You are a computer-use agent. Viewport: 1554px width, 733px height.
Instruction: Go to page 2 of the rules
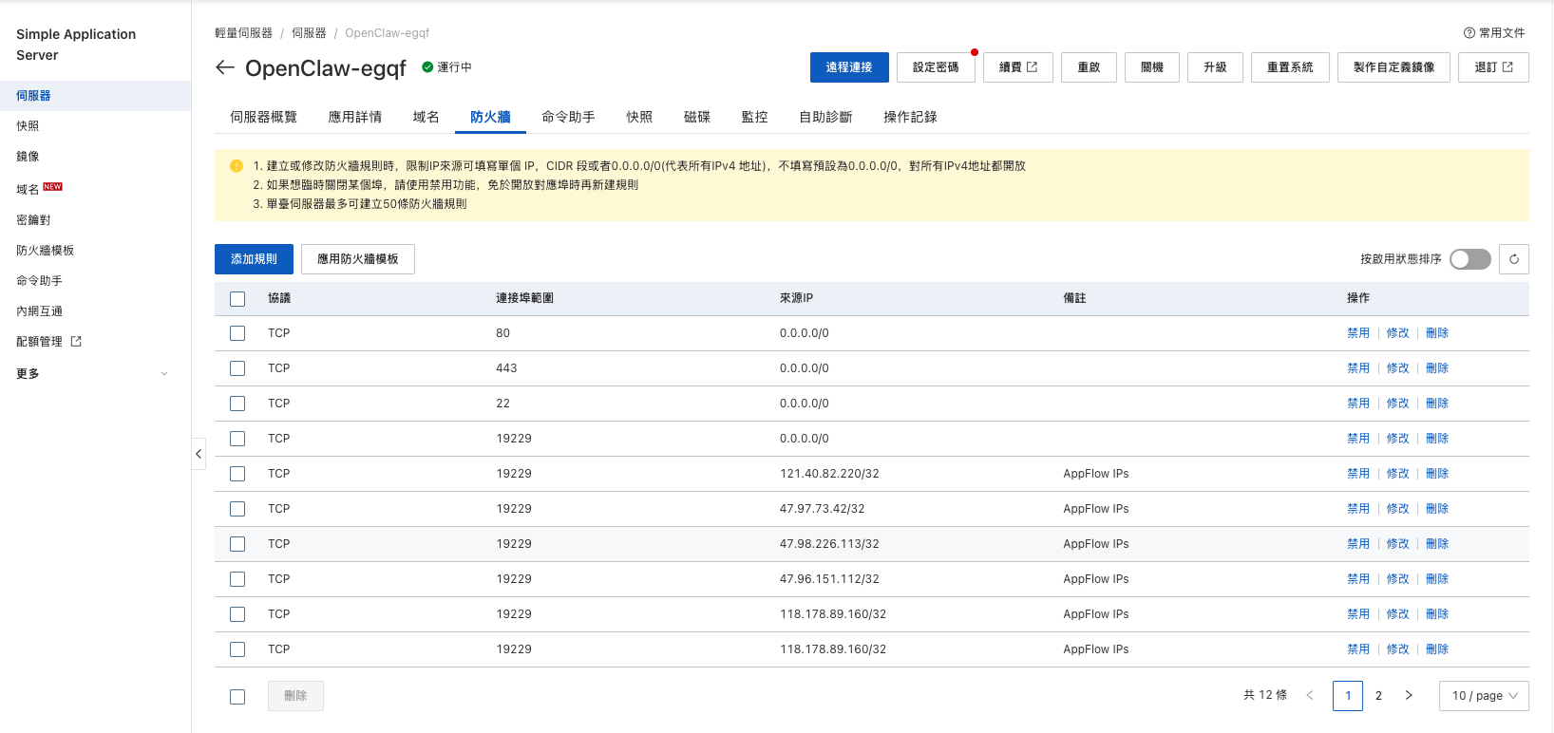click(1378, 696)
